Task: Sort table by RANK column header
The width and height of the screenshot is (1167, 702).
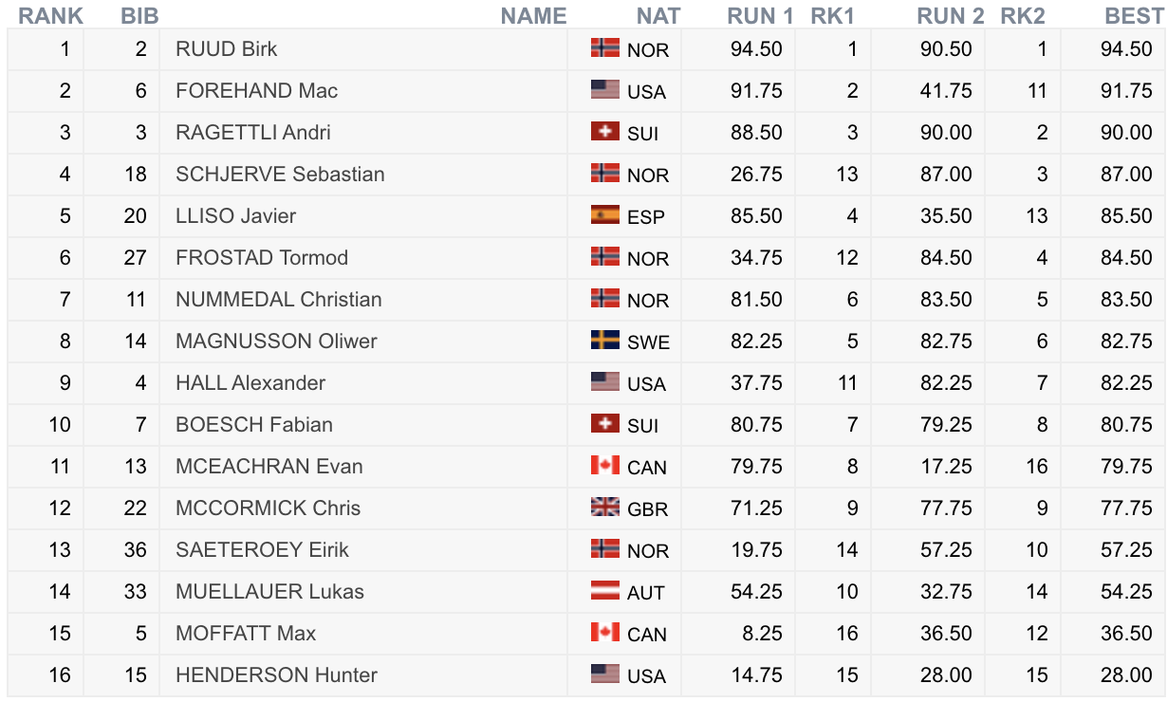Action: point(51,16)
